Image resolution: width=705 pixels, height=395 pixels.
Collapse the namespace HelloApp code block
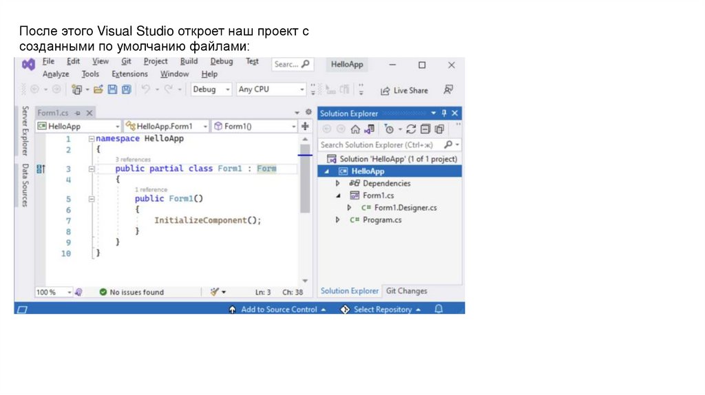pos(92,139)
